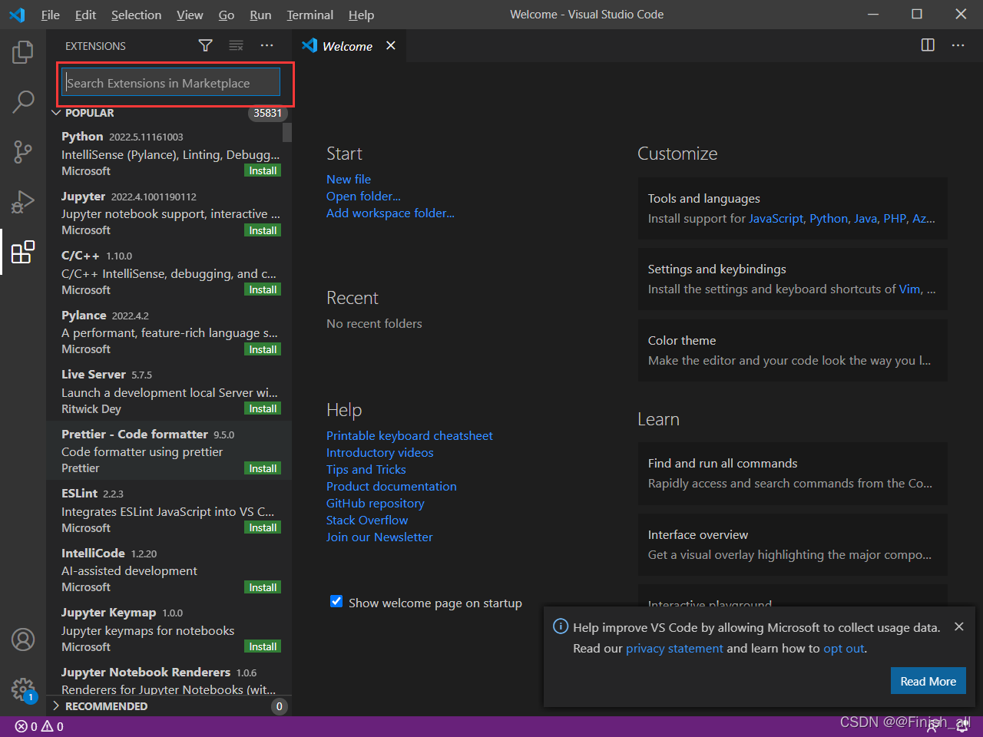Screen dimensions: 983x737
Task: Filter extensions with the funnel icon
Action: click(205, 46)
